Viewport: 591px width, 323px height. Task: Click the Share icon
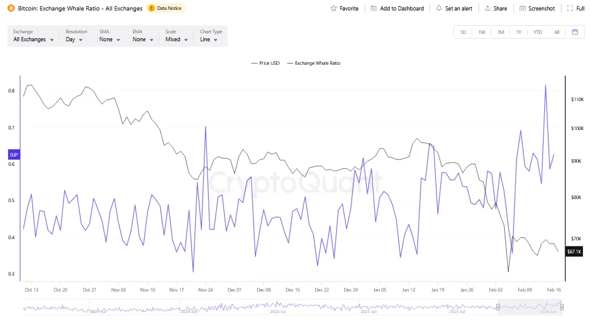[x=488, y=9]
